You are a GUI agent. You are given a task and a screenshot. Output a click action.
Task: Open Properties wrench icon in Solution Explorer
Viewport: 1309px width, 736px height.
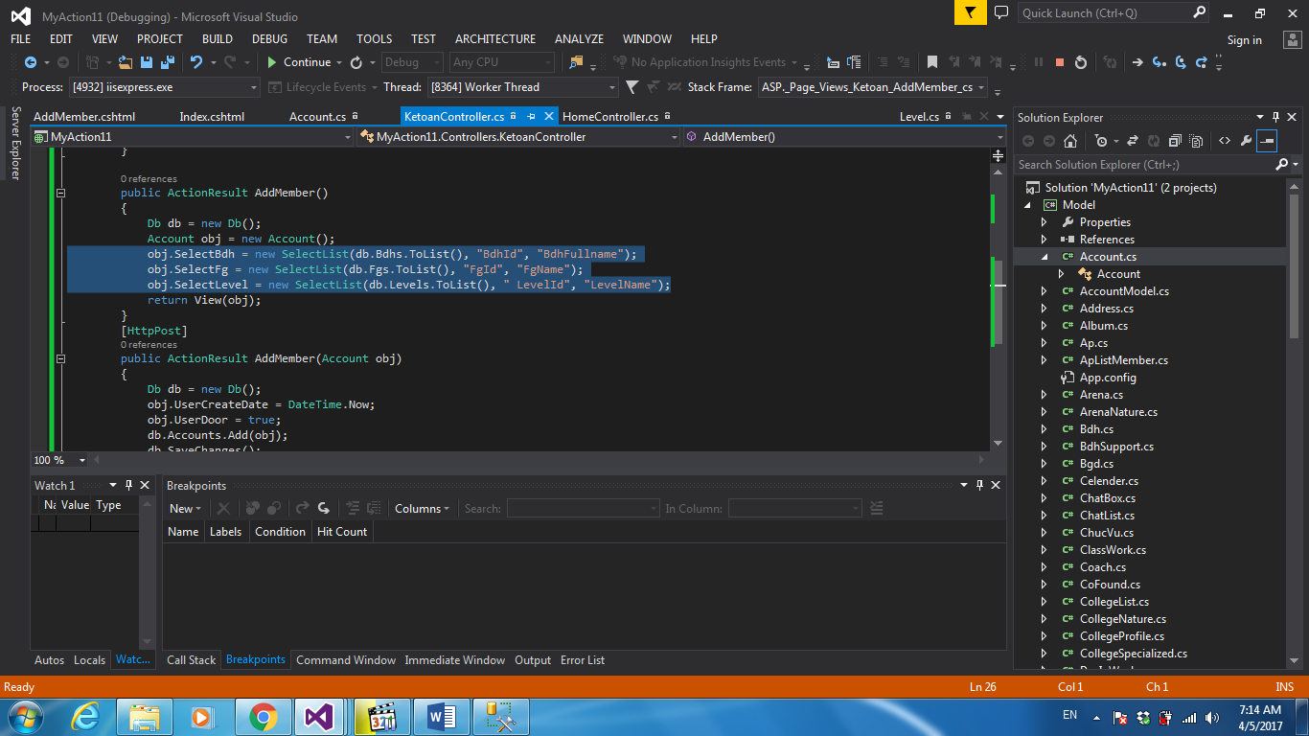[1246, 141]
